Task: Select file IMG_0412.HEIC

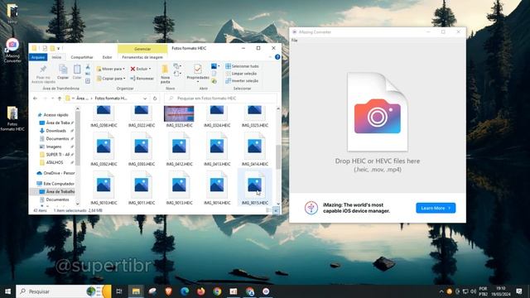Action: point(179,149)
